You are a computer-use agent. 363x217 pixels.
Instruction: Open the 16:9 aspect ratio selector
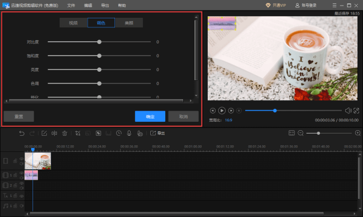(228, 120)
